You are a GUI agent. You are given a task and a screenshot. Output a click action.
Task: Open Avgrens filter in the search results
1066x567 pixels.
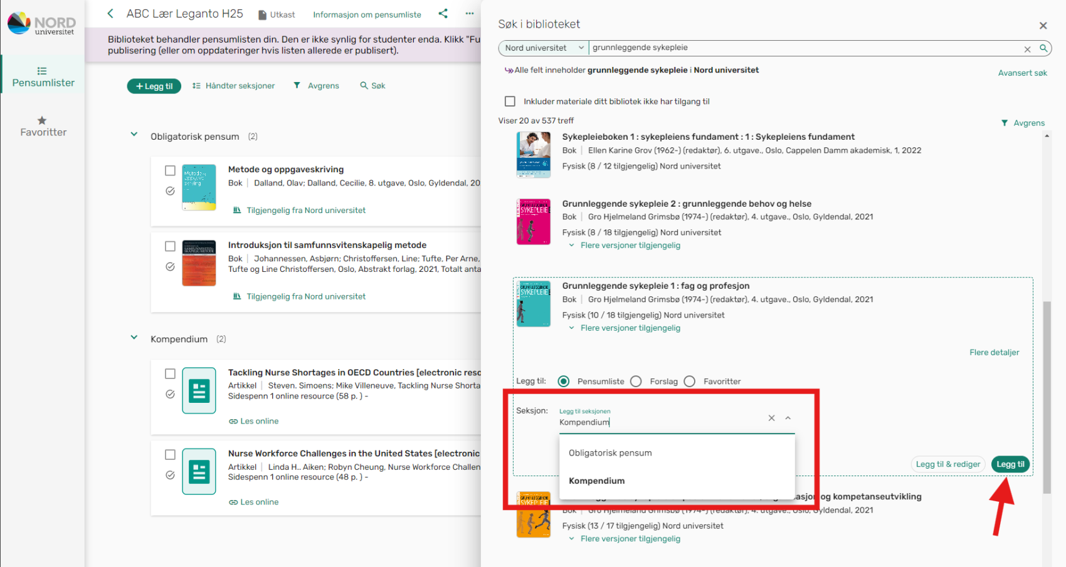(x=1023, y=123)
